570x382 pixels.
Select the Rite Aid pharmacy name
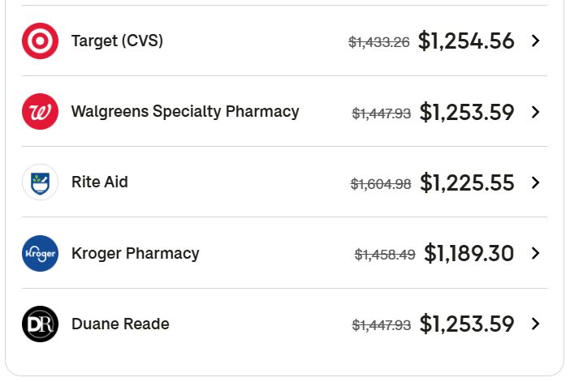[100, 182]
